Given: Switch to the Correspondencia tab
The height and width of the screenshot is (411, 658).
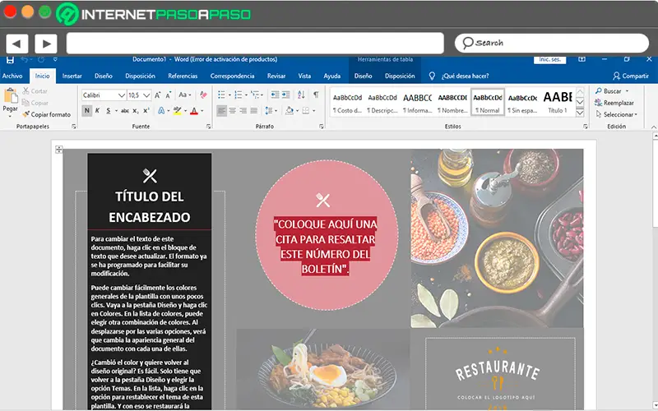Looking at the screenshot, I should point(232,76).
